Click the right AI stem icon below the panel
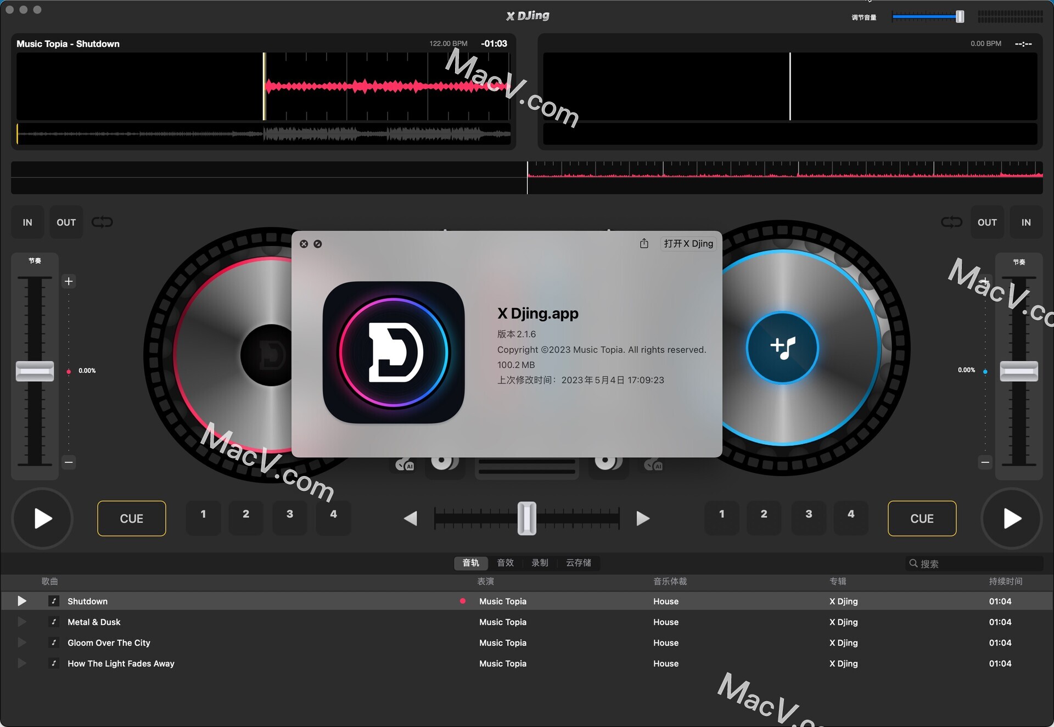This screenshot has height=727, width=1054. coord(653,465)
